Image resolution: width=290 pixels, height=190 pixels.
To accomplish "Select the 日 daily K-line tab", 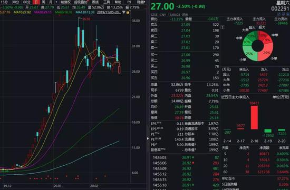I will [36, 2].
